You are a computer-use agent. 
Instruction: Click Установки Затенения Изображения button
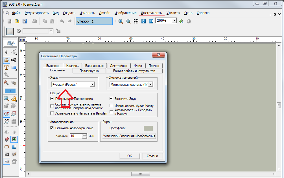pos(129,136)
